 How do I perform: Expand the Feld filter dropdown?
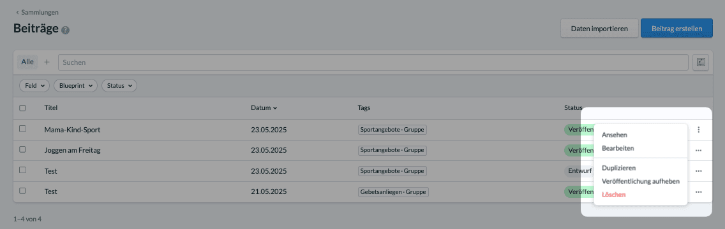point(34,86)
